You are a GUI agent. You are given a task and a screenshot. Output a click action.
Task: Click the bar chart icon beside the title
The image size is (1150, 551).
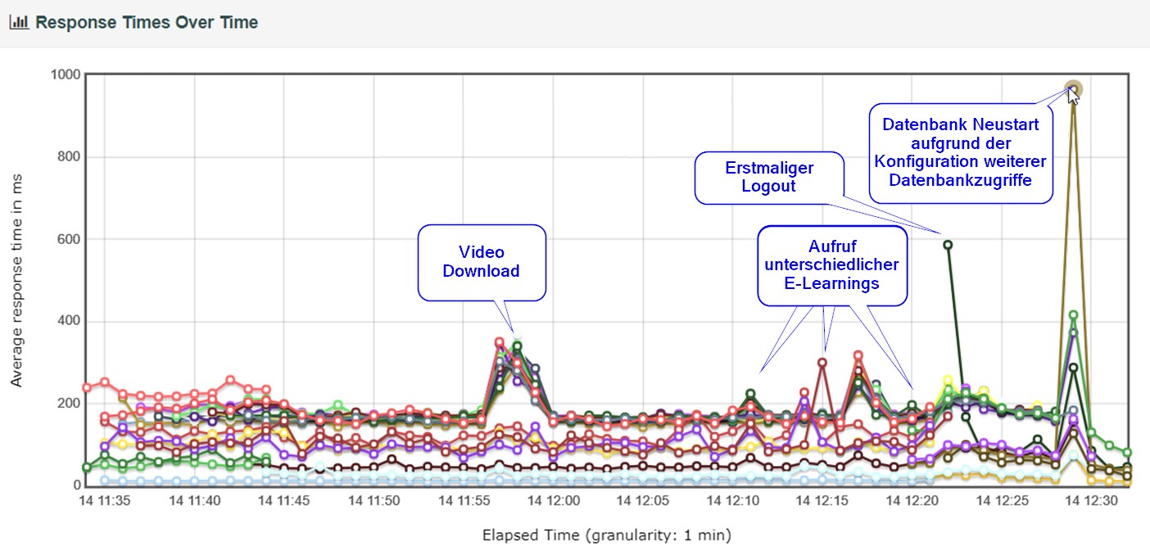pos(19,23)
